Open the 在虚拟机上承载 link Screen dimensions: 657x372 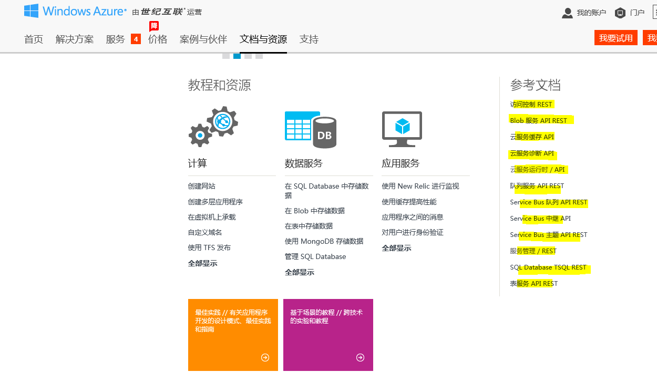[212, 217]
